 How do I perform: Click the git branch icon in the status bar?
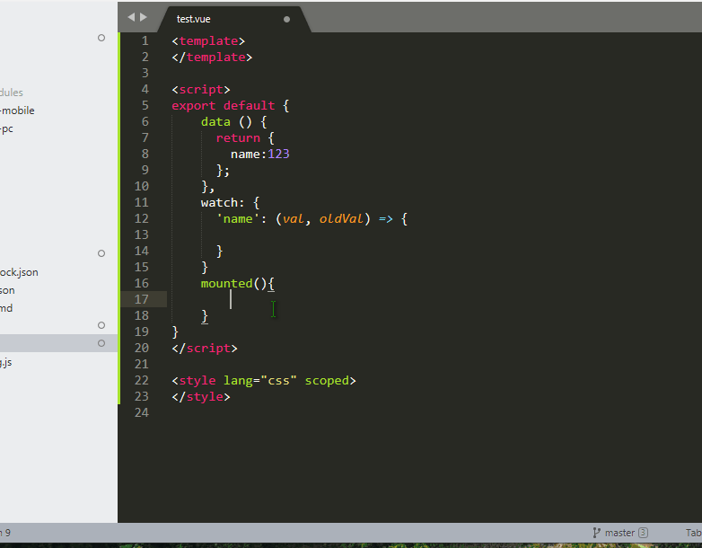click(596, 533)
